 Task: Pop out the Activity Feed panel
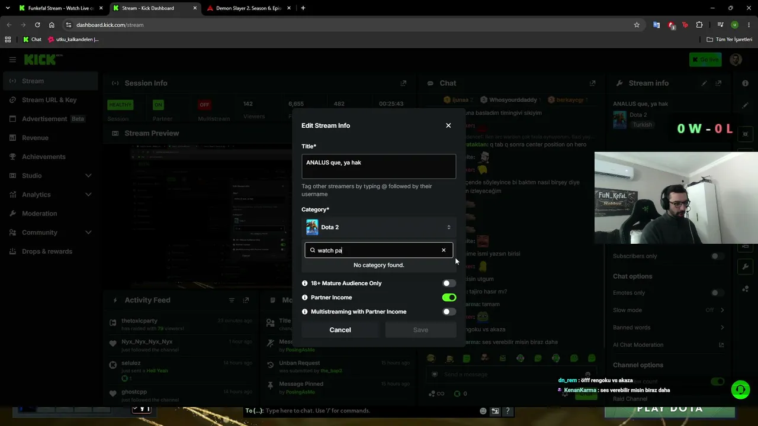pyautogui.click(x=246, y=301)
